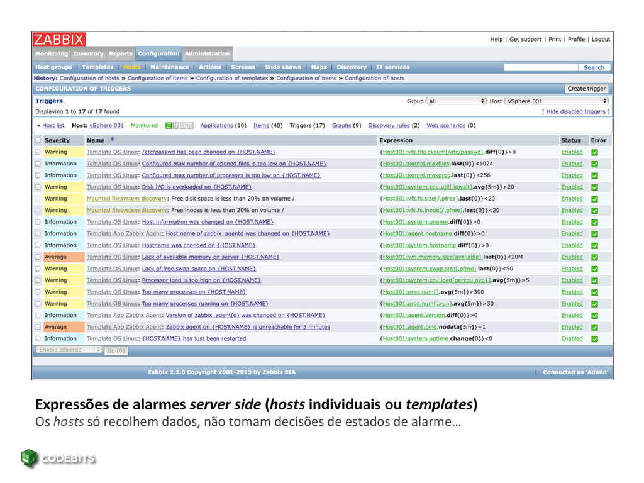
Task: Open the Profile link in the header
Action: tap(576, 40)
